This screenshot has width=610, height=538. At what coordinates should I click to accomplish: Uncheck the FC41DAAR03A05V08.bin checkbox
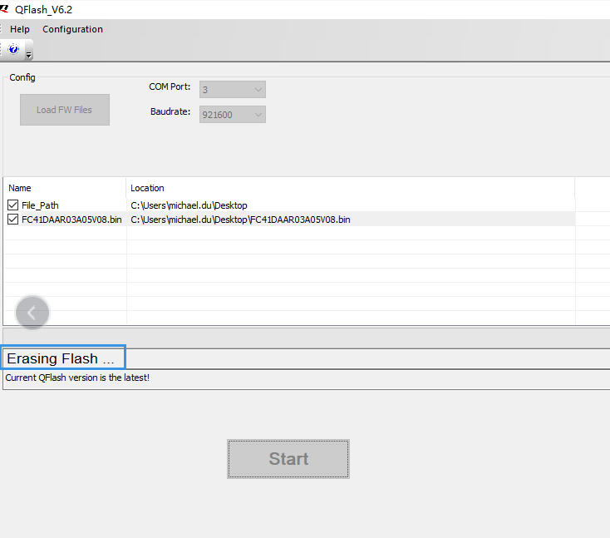coord(12,220)
